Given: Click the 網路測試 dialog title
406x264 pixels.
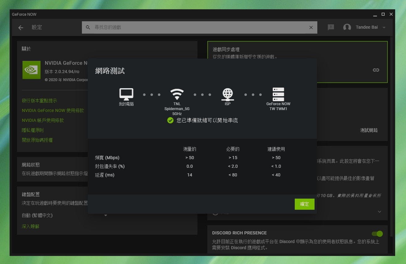Looking at the screenshot, I should tap(110, 71).
